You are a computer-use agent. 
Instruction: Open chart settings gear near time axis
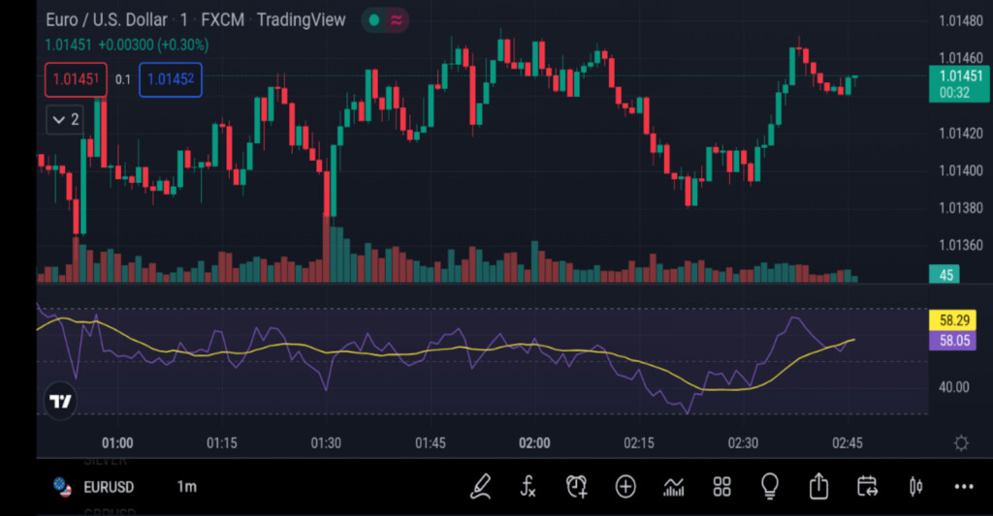click(x=961, y=443)
